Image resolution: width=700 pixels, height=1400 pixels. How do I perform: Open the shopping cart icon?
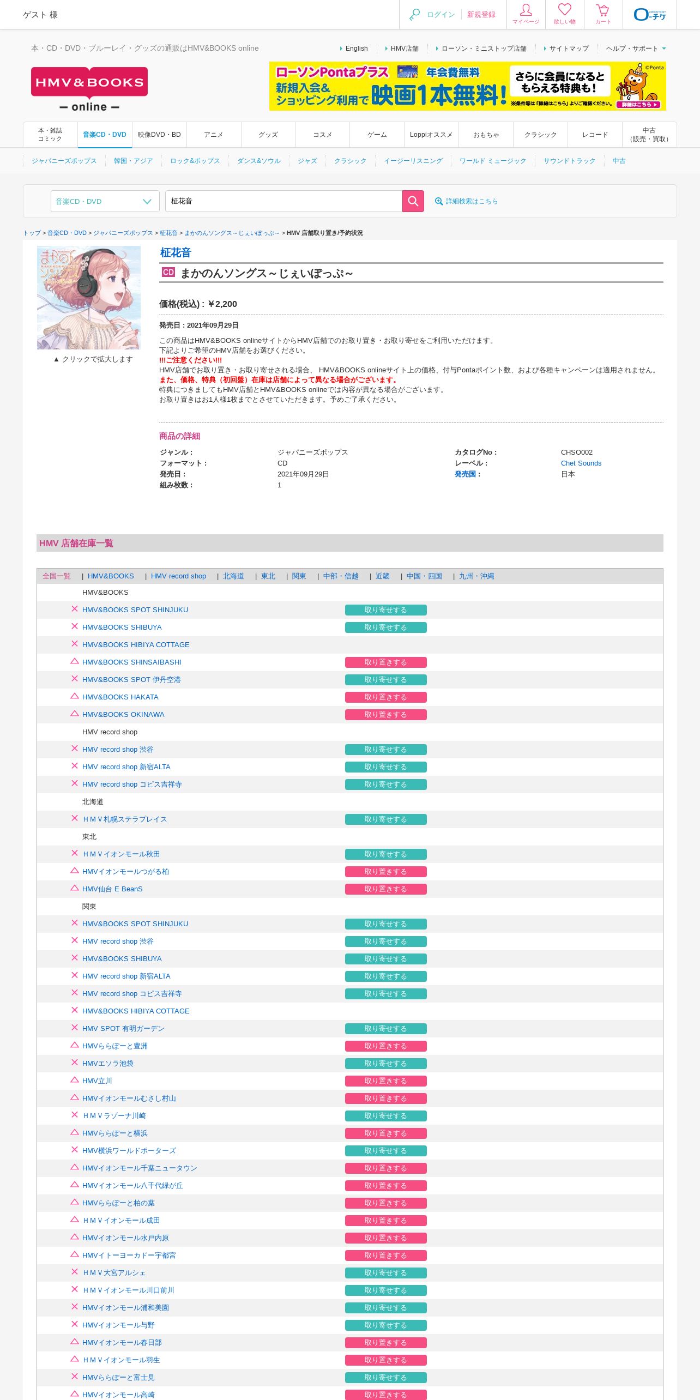point(603,14)
